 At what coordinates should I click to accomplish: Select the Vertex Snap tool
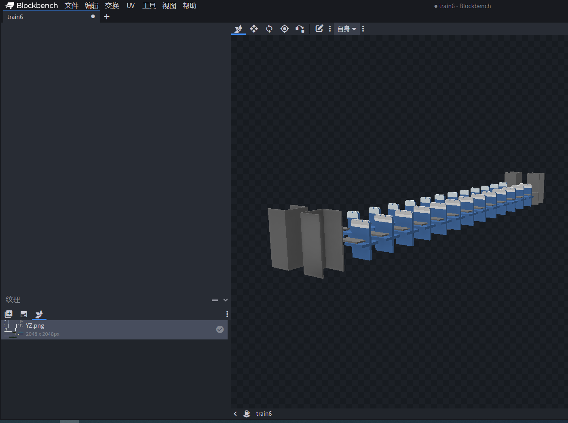(300, 29)
